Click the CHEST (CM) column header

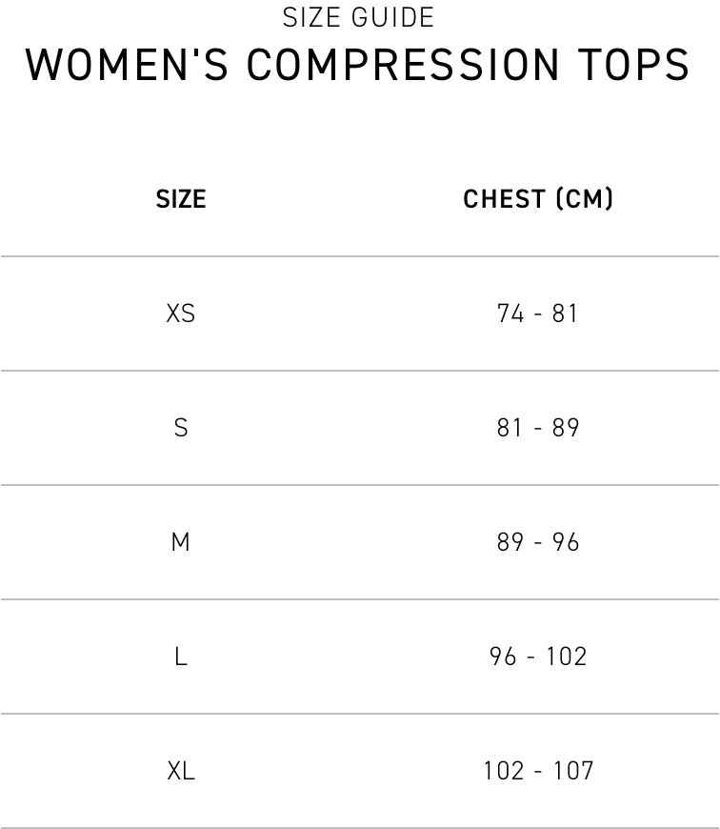538,199
